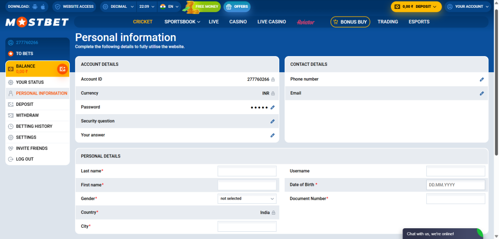Viewport: 499px width, 239px height.
Task: Open Your Account dropdown
Action: click(468, 6)
